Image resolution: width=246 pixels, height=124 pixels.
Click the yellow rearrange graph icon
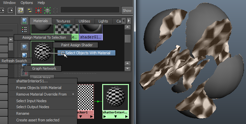29,10
